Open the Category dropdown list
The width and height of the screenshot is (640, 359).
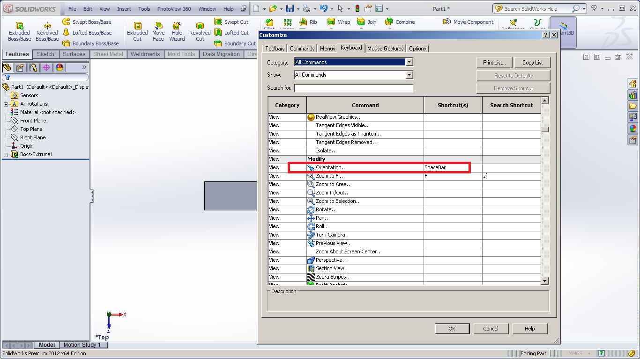click(x=409, y=62)
